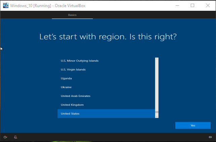The height and width of the screenshot is (142, 216).
Task: Minimize the VirtualBox window
Action: click(x=177, y=5)
